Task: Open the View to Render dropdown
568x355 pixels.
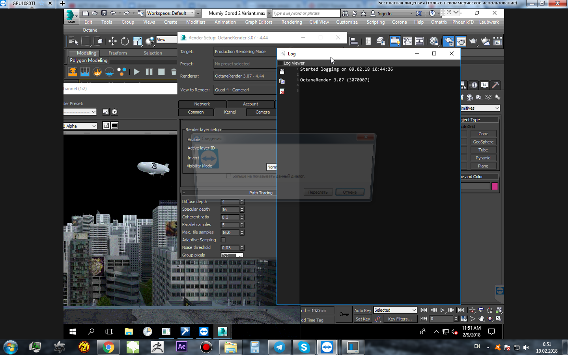Action: pyautogui.click(x=245, y=90)
